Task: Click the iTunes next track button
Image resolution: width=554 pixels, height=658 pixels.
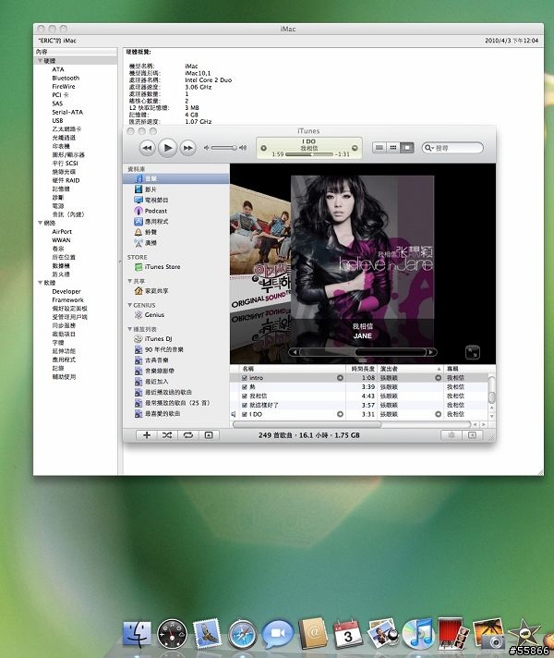Action: 187,148
